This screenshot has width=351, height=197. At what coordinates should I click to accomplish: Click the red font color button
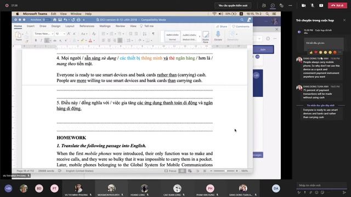click(90, 40)
